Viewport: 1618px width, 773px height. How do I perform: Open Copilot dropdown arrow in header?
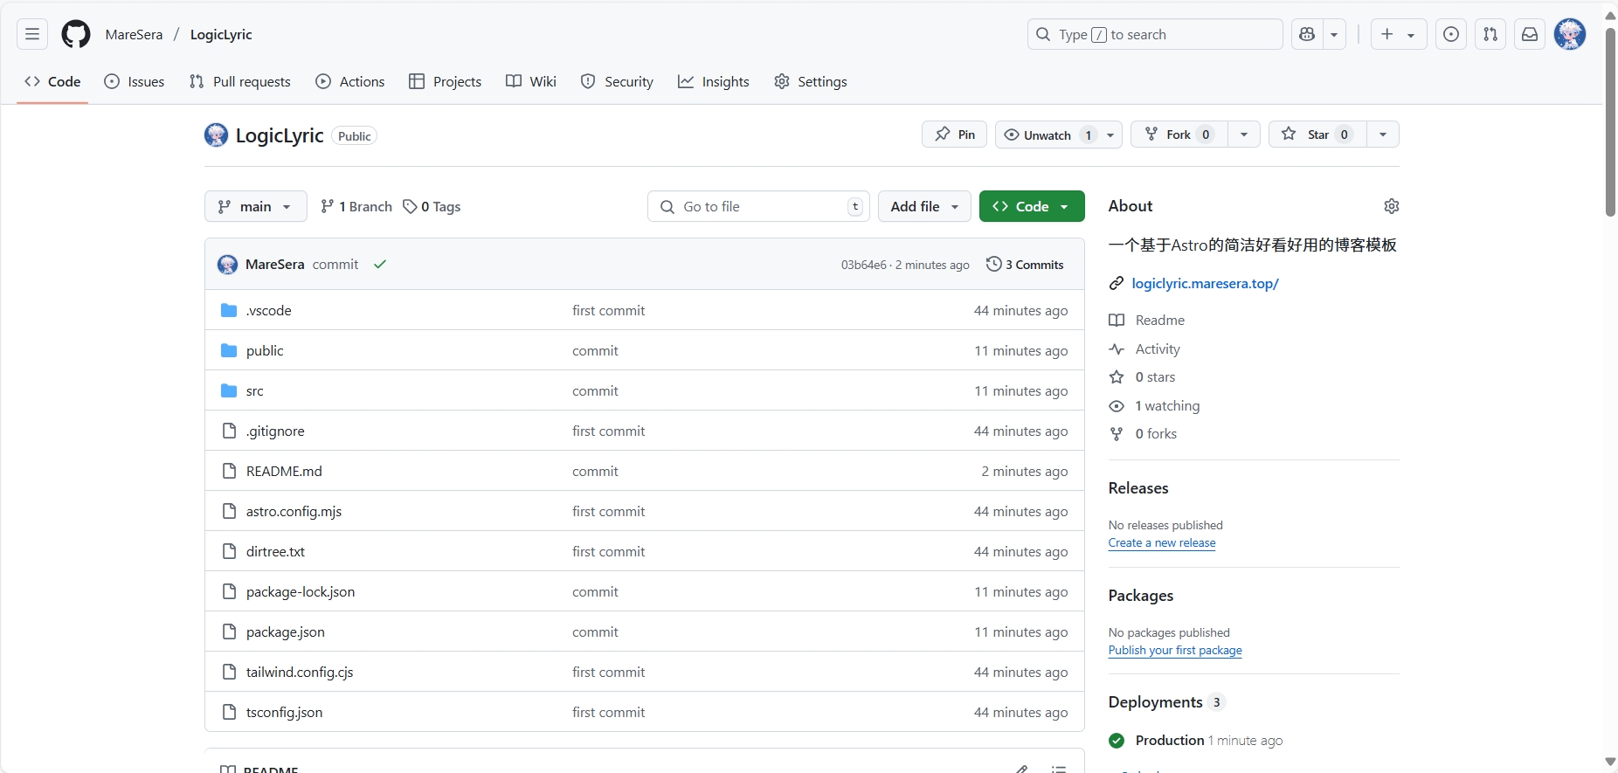tap(1334, 34)
